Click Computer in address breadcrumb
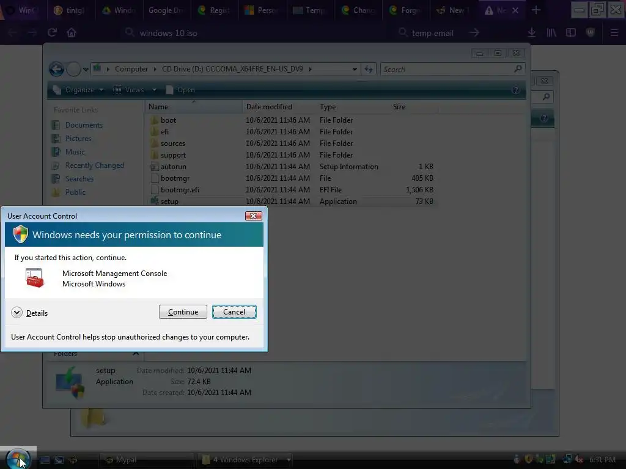Viewport: 626px width, 469px height. [131, 69]
